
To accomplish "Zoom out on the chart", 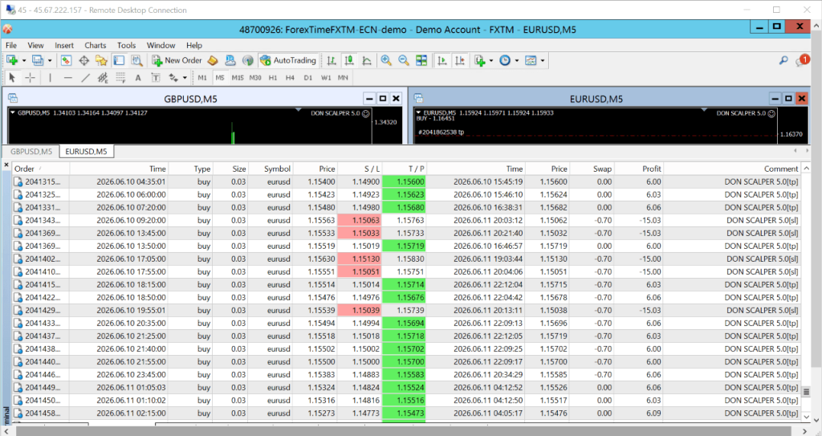I will point(404,60).
